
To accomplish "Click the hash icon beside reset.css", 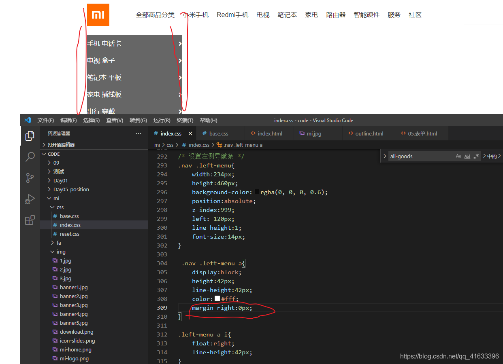I will [55, 234].
